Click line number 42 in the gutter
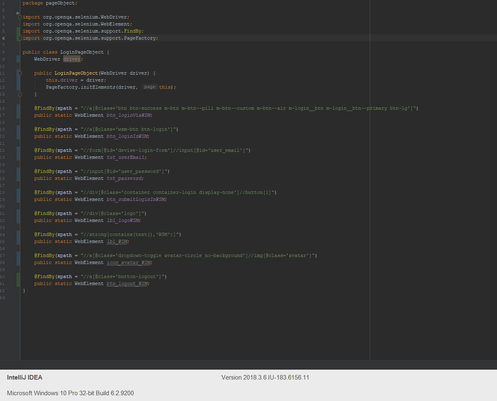The width and height of the screenshot is (497, 401). pyautogui.click(x=3, y=290)
